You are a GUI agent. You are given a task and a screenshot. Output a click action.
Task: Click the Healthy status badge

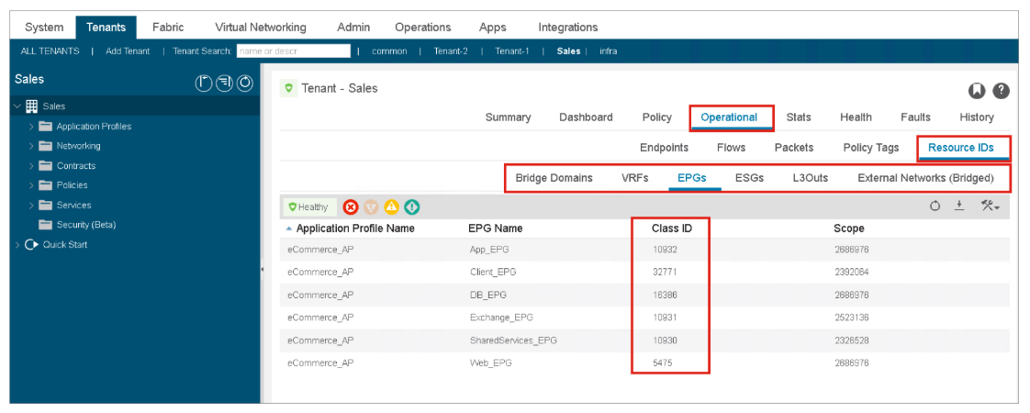coord(310,207)
